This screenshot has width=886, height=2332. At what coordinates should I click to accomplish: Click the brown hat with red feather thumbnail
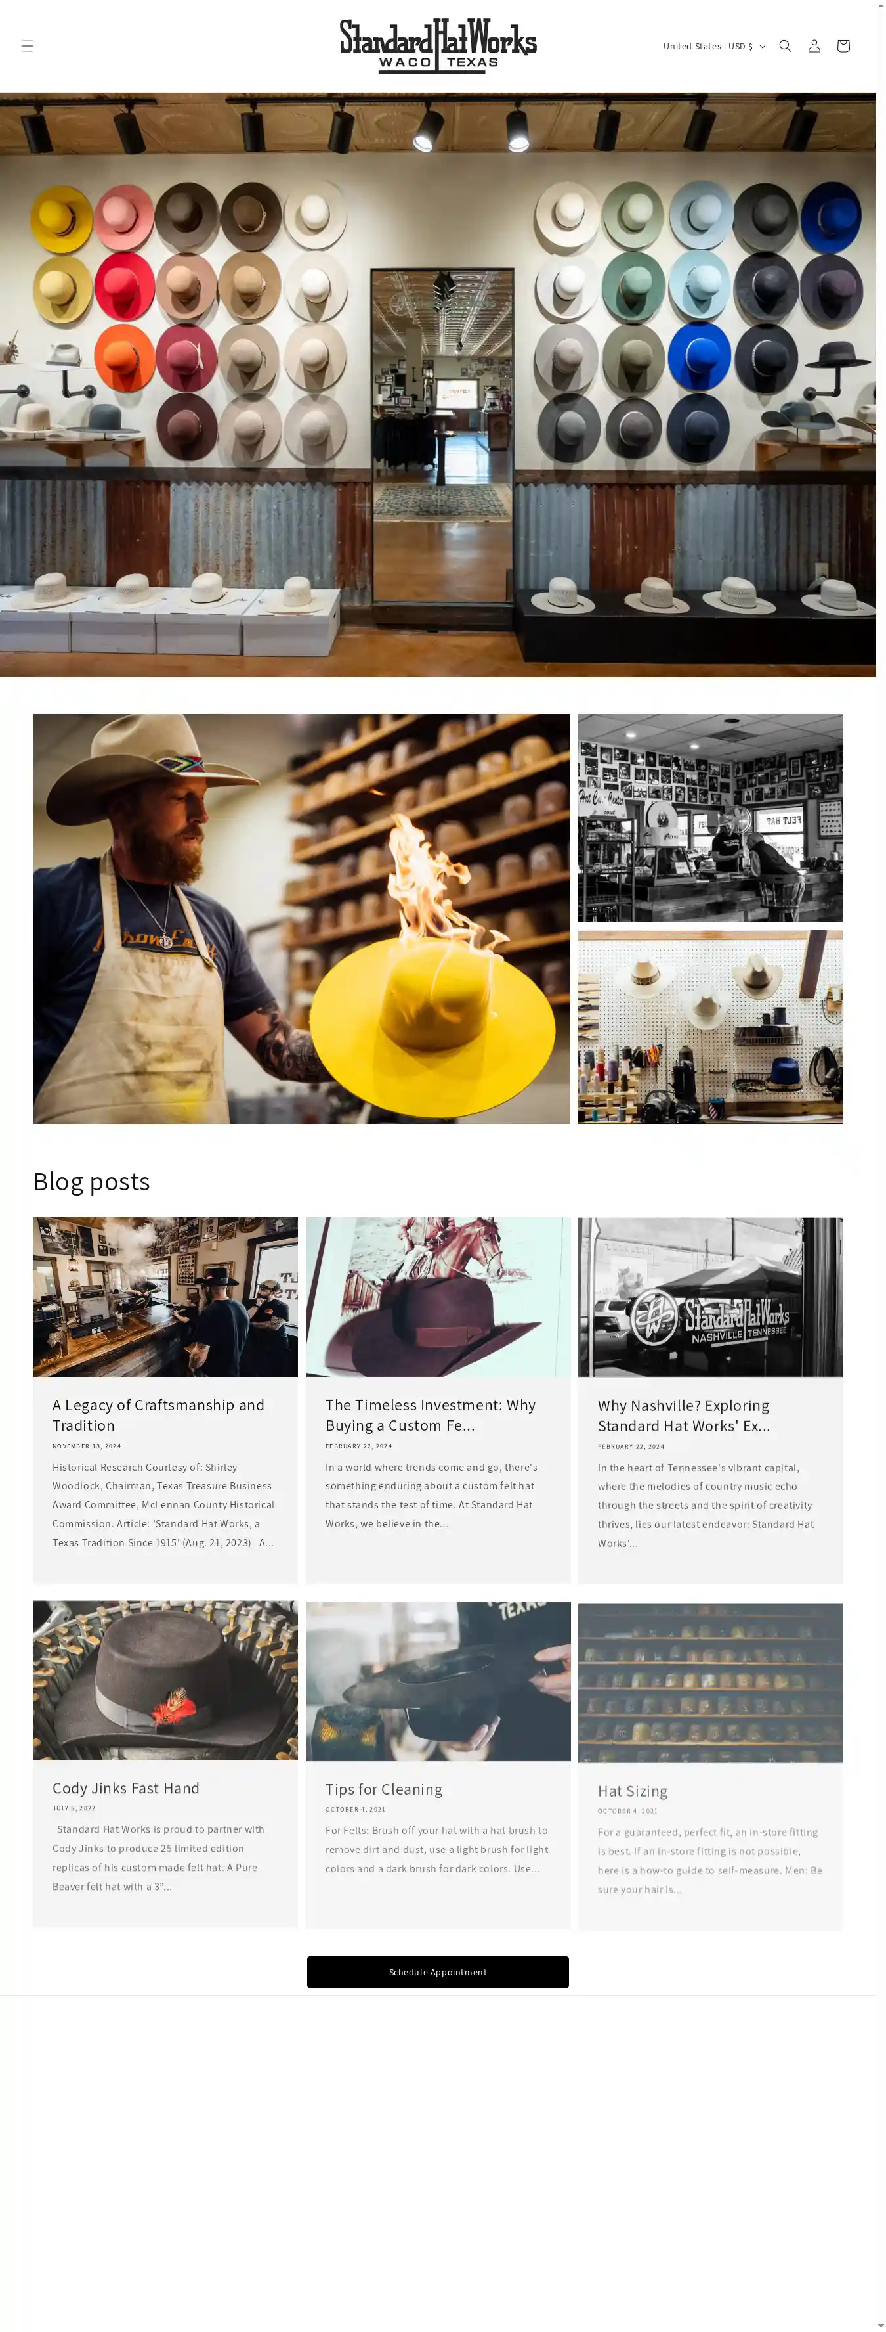[x=165, y=1680]
